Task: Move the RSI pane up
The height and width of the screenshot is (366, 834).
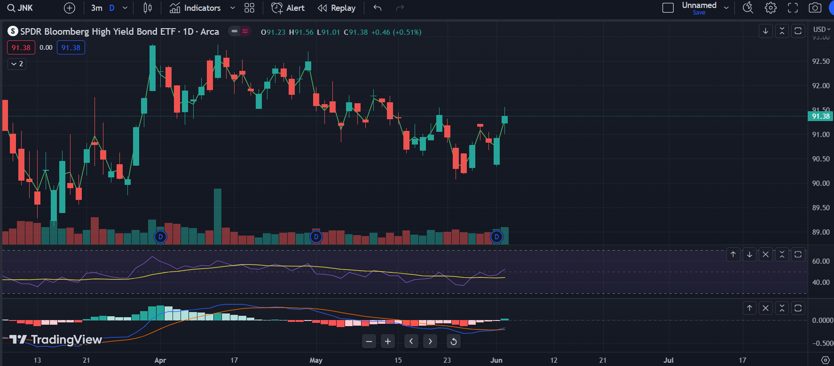Action: pyautogui.click(x=733, y=254)
